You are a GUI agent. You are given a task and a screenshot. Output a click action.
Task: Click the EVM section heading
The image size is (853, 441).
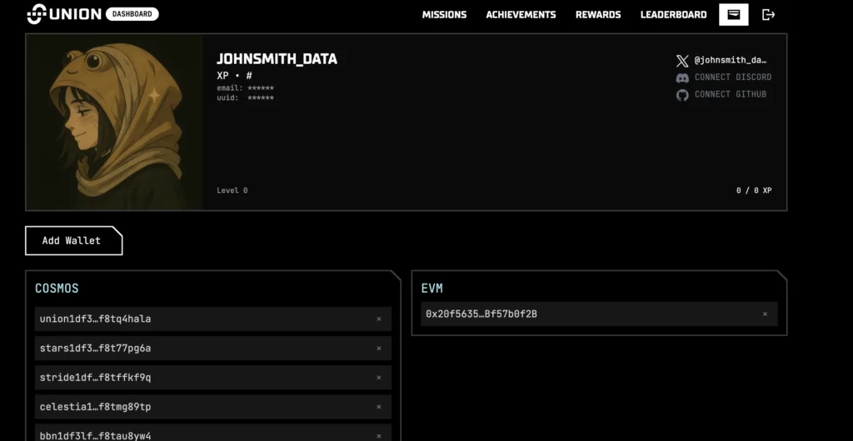(432, 289)
